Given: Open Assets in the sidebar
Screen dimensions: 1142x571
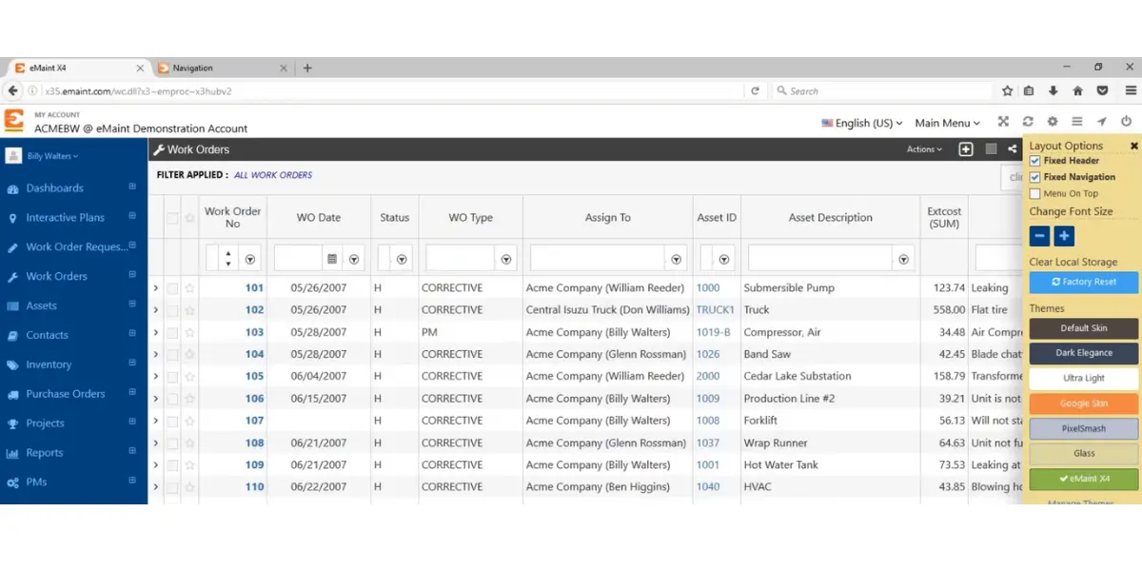Looking at the screenshot, I should 41,305.
